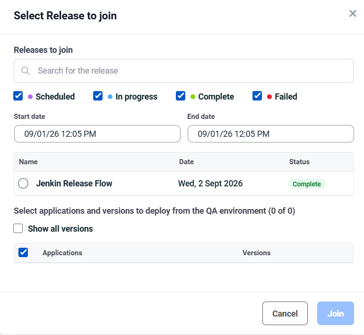364x335 pixels.
Task: Click the Scheduled filter label
Action: (x=55, y=97)
